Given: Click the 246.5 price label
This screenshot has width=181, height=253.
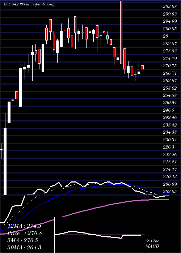Looking at the screenshot, I should [x=169, y=110].
